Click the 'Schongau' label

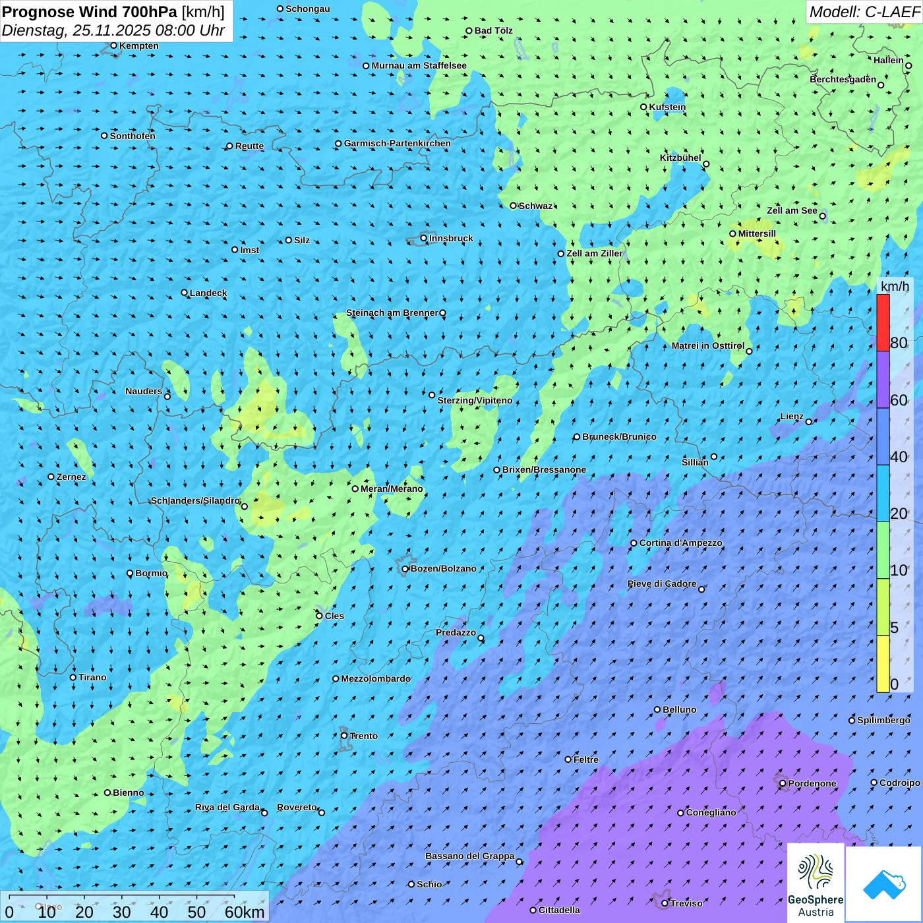click(307, 9)
